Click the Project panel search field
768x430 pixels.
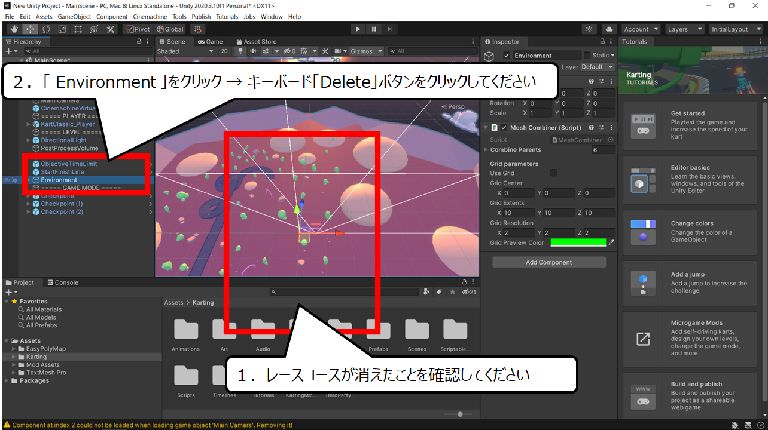coord(344,292)
